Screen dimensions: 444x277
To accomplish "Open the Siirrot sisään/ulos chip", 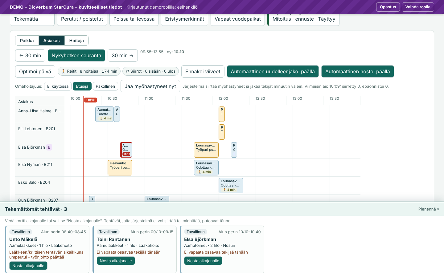I will coord(150,71).
